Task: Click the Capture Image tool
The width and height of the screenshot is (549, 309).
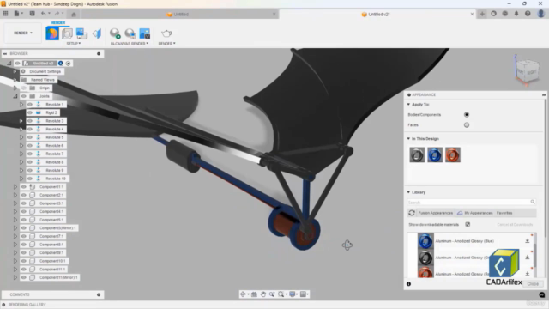Action: tap(145, 33)
